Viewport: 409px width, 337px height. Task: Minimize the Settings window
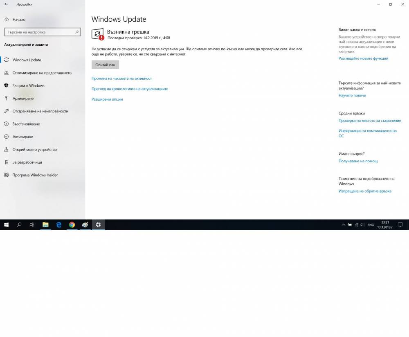point(378,4)
